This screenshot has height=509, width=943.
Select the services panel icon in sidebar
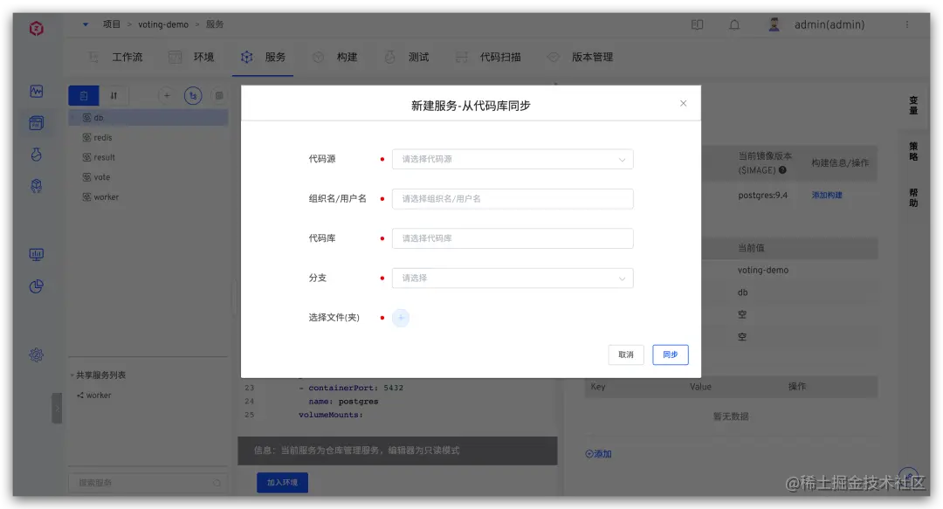point(36,123)
